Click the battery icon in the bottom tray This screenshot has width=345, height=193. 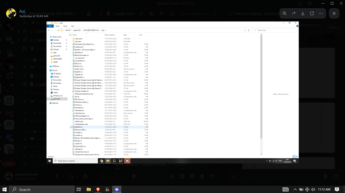point(301,189)
